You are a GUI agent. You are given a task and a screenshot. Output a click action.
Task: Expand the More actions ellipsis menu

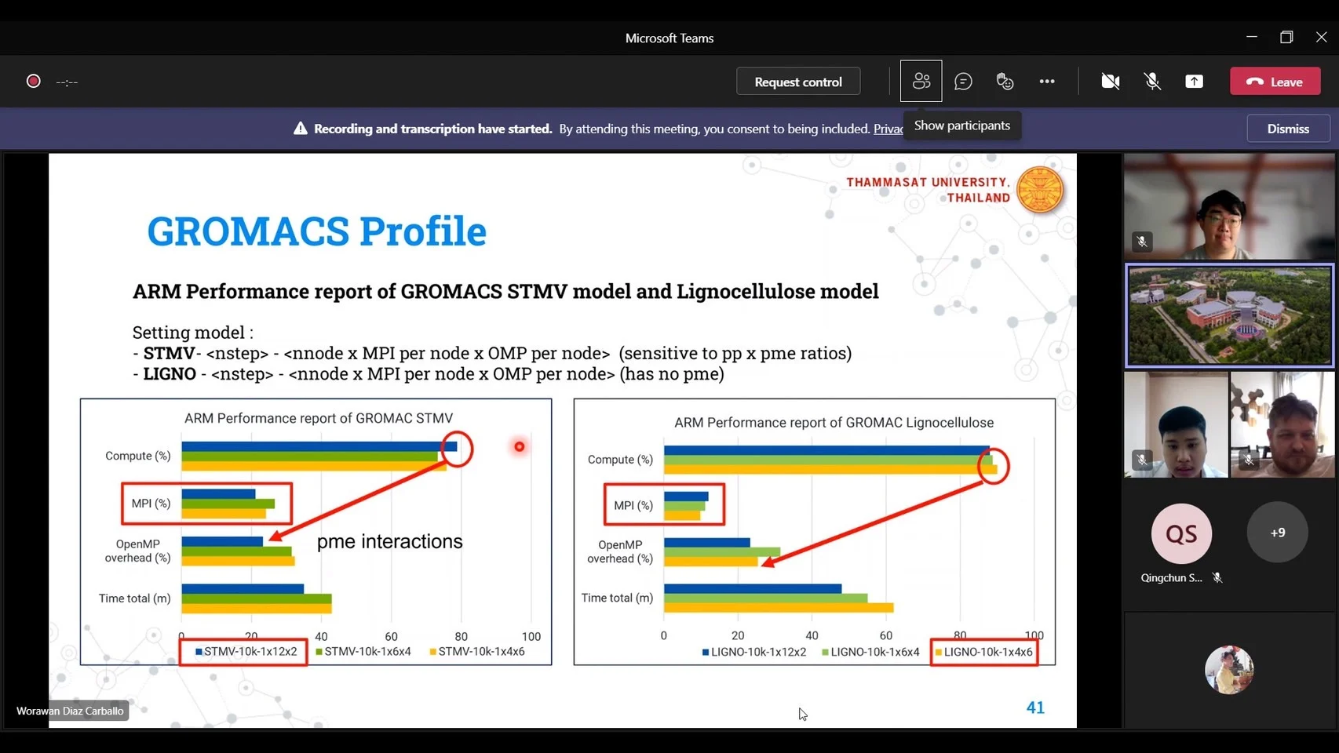[1047, 82]
